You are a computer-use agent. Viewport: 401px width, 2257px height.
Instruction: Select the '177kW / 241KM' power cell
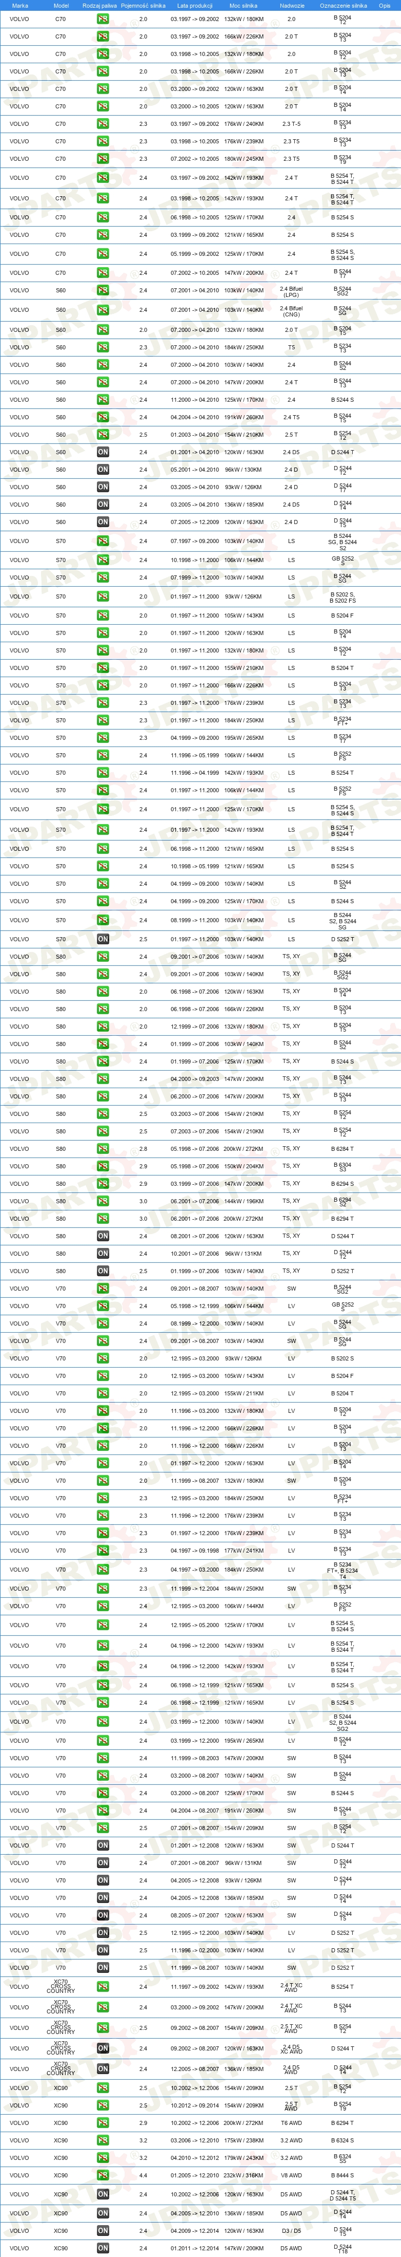(244, 1551)
